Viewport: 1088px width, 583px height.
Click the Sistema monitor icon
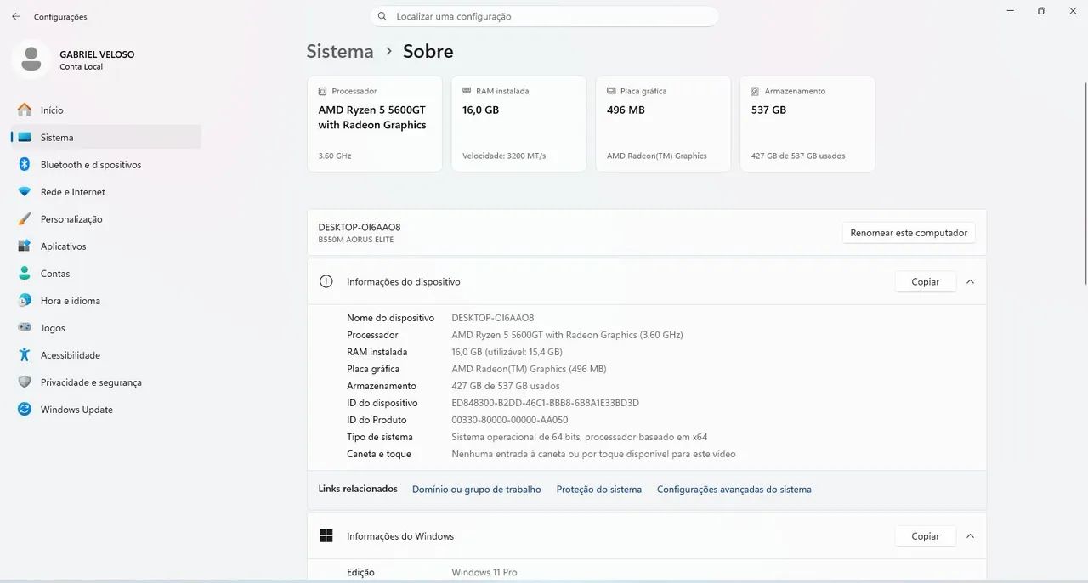point(25,137)
